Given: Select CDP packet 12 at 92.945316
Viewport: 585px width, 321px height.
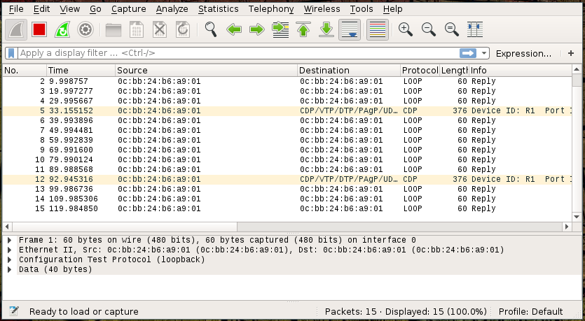Looking at the screenshot, I should pos(287,179).
